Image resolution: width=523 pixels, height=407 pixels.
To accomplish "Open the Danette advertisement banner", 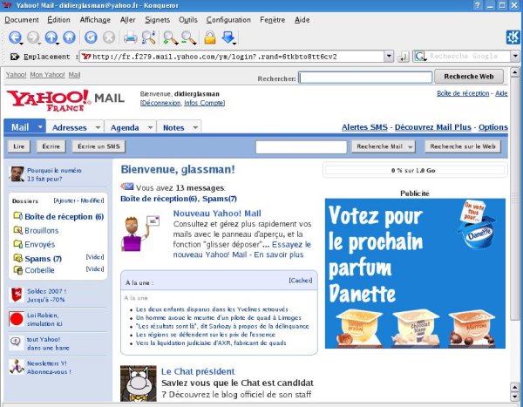I will click(415, 274).
